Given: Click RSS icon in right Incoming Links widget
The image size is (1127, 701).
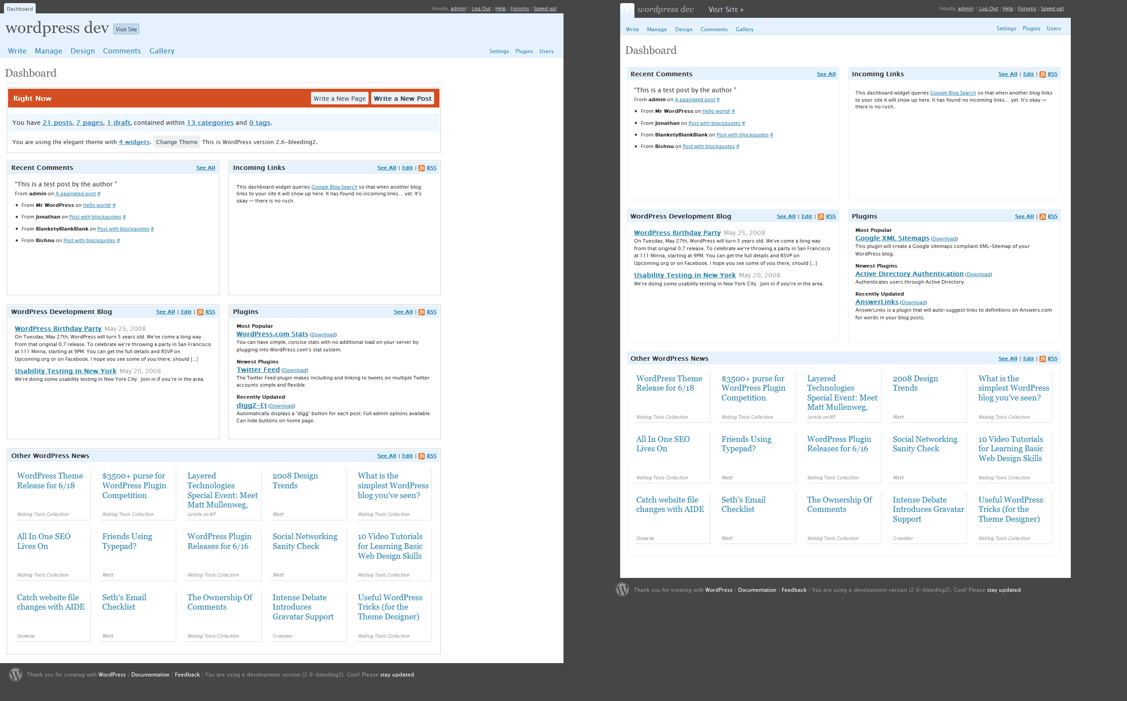Looking at the screenshot, I should click(x=1043, y=74).
